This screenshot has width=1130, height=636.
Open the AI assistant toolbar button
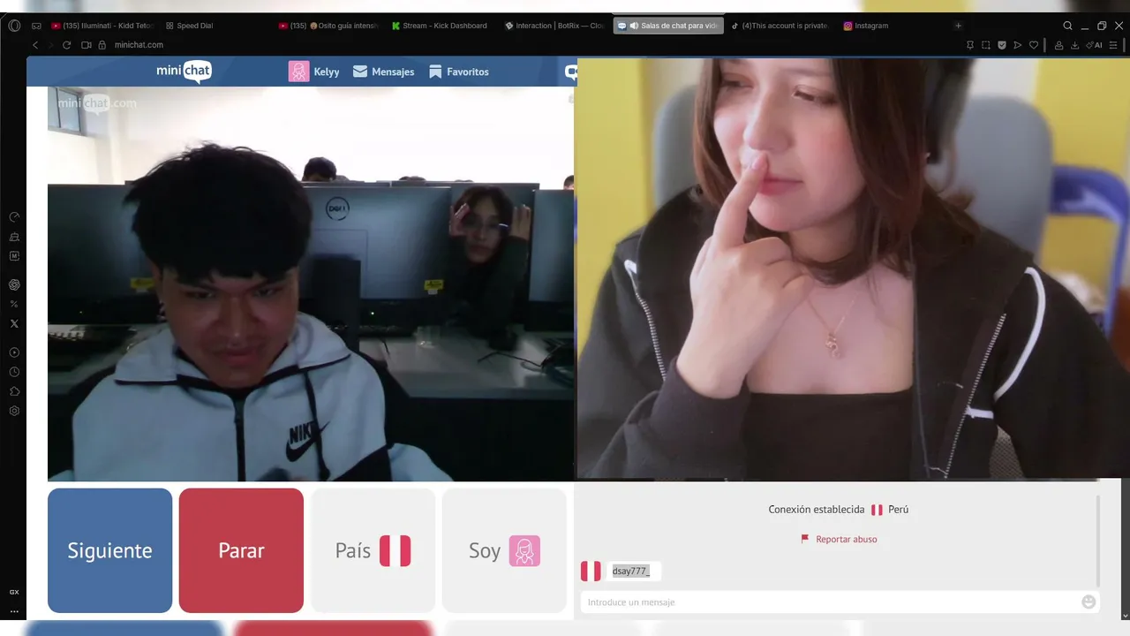click(1095, 45)
